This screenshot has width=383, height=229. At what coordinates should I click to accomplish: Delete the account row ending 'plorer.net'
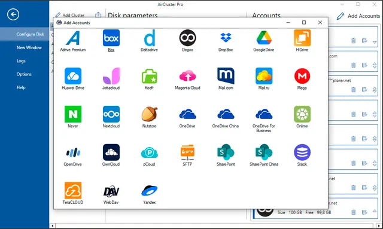(x=354, y=90)
